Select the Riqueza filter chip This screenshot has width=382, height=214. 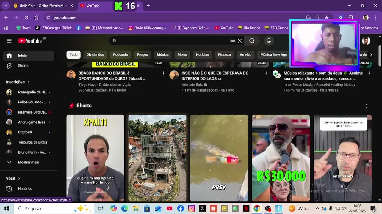click(224, 55)
